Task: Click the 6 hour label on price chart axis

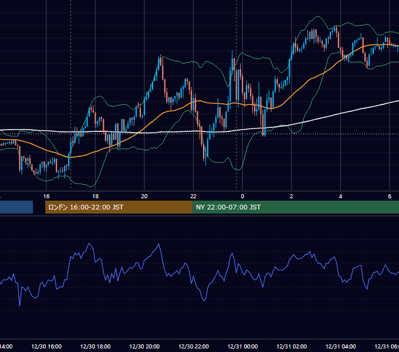Action: click(x=390, y=197)
